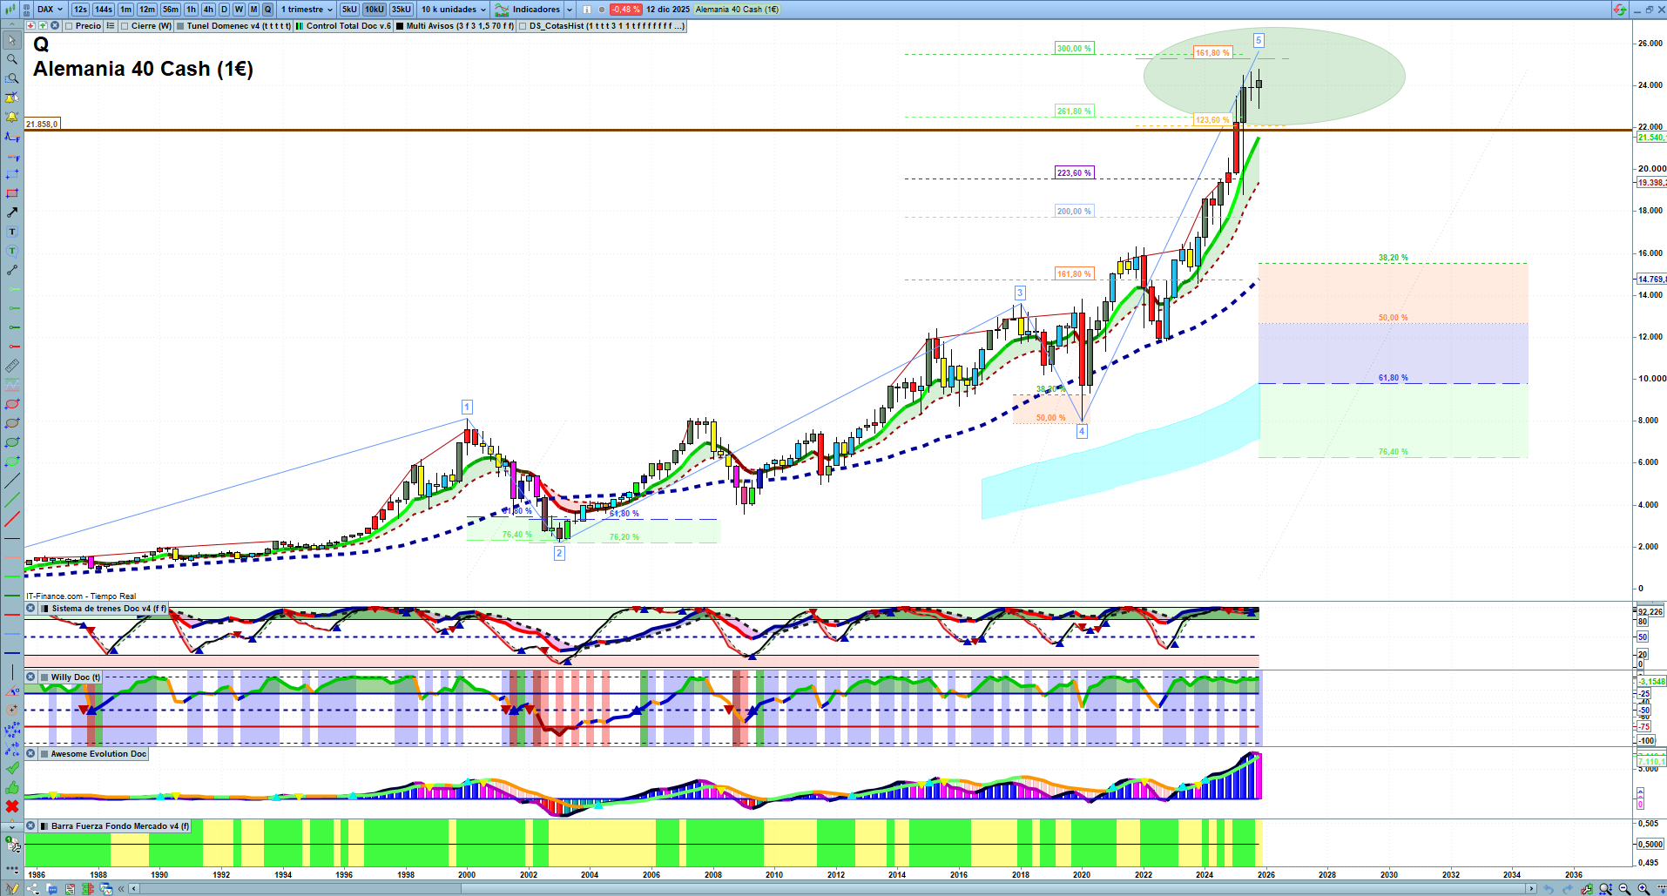1667x896 pixels.
Task: Collapse bottom toolbar with double chevron
Action: [x=121, y=889]
